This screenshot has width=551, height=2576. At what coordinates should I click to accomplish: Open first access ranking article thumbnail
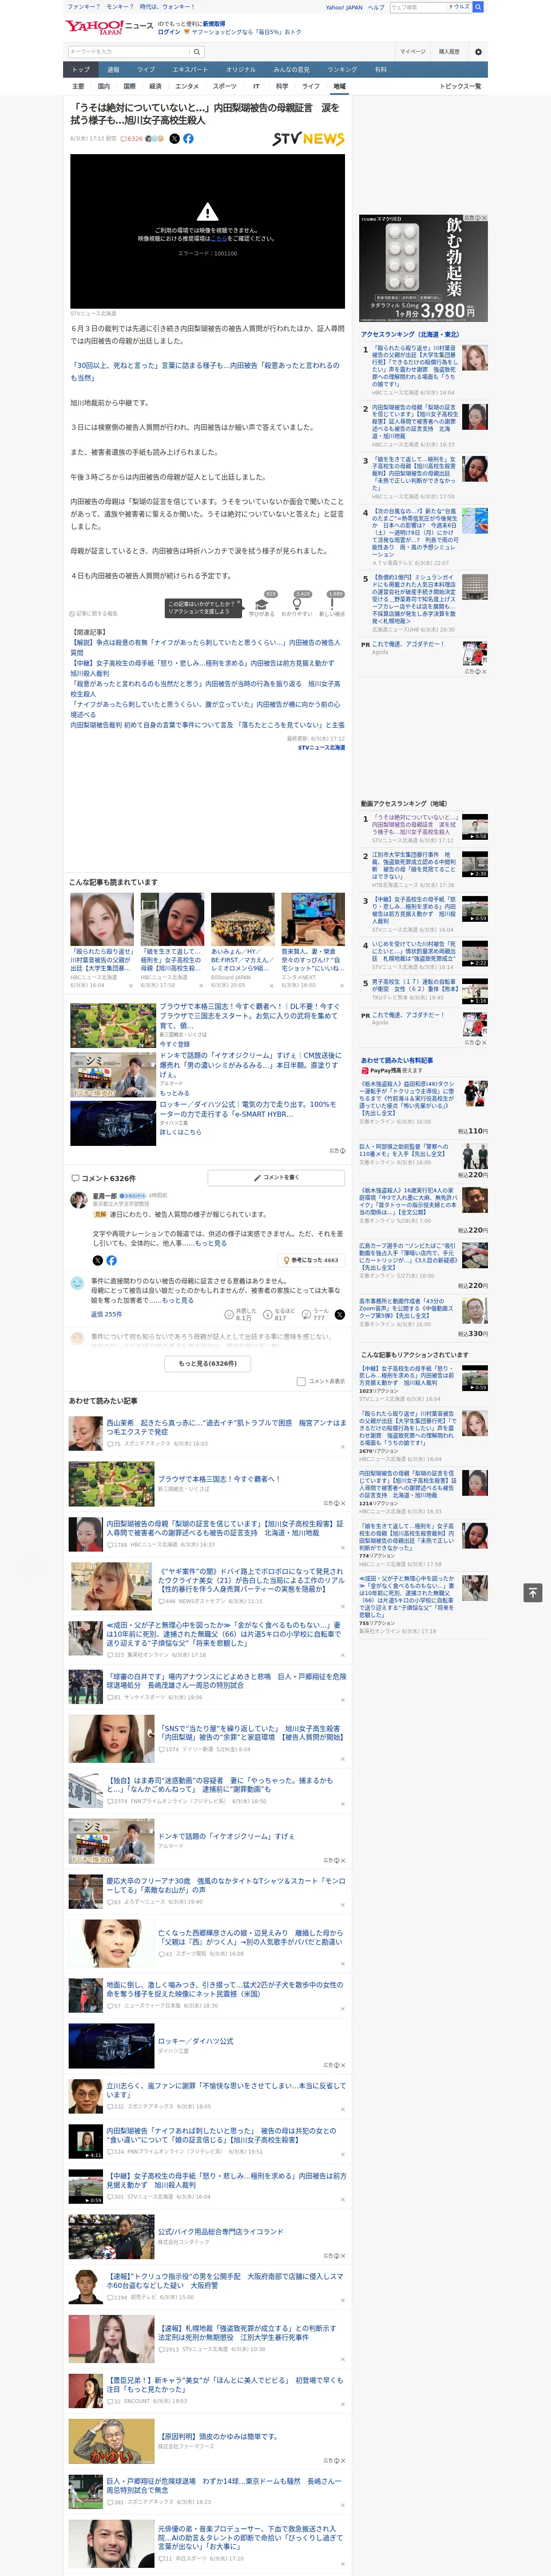point(475,358)
